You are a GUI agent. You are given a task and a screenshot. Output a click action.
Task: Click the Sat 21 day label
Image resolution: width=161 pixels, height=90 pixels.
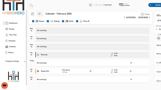[x=31, y=70]
